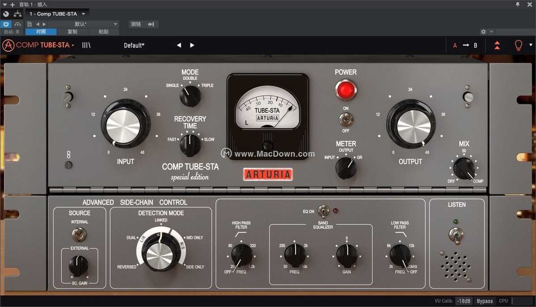Click the red POWER lamp
Viewport: 536px width, 307px height.
(x=346, y=90)
